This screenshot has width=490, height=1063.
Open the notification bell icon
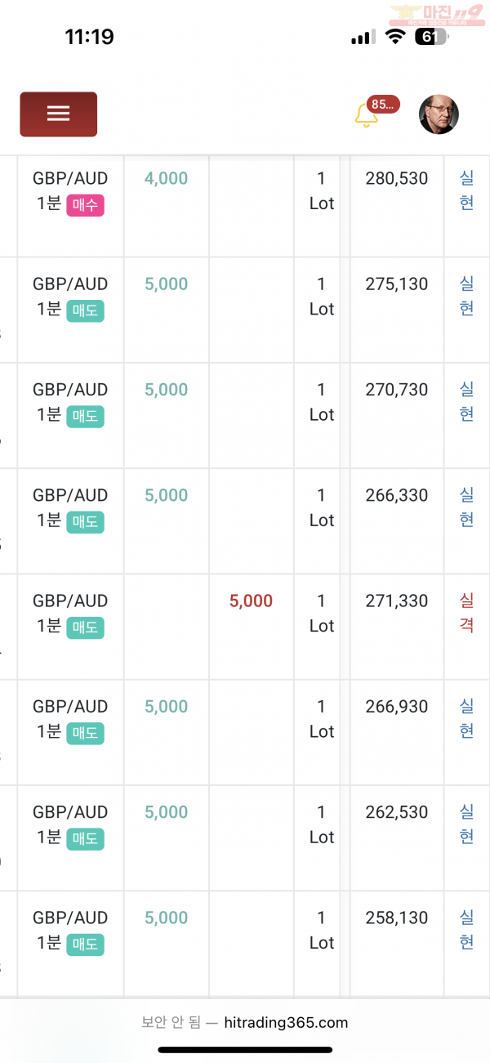click(366, 116)
